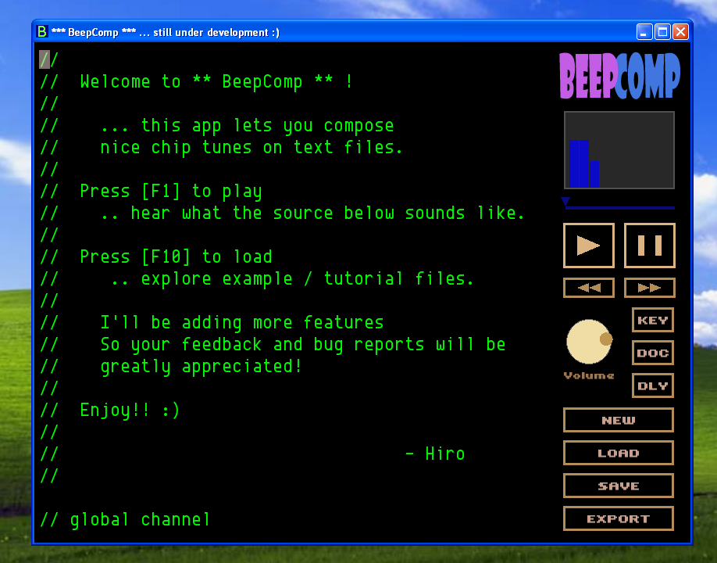This screenshot has width=717, height=563.
Task: Adjust the Volume knob
Action: [589, 342]
